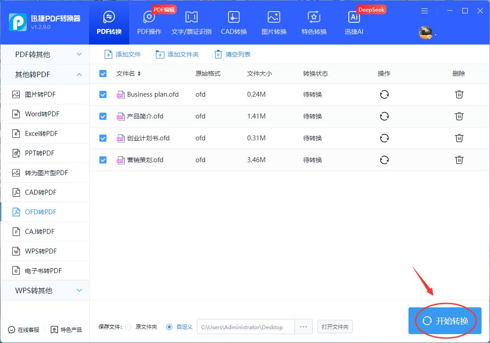This screenshot has width=490, height=343.
Task: Click the 清空列表 trash icon
Action: click(218, 54)
